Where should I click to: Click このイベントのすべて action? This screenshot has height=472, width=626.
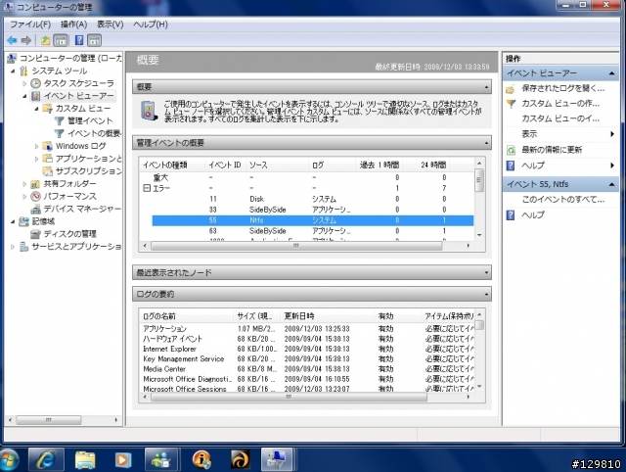pos(563,200)
